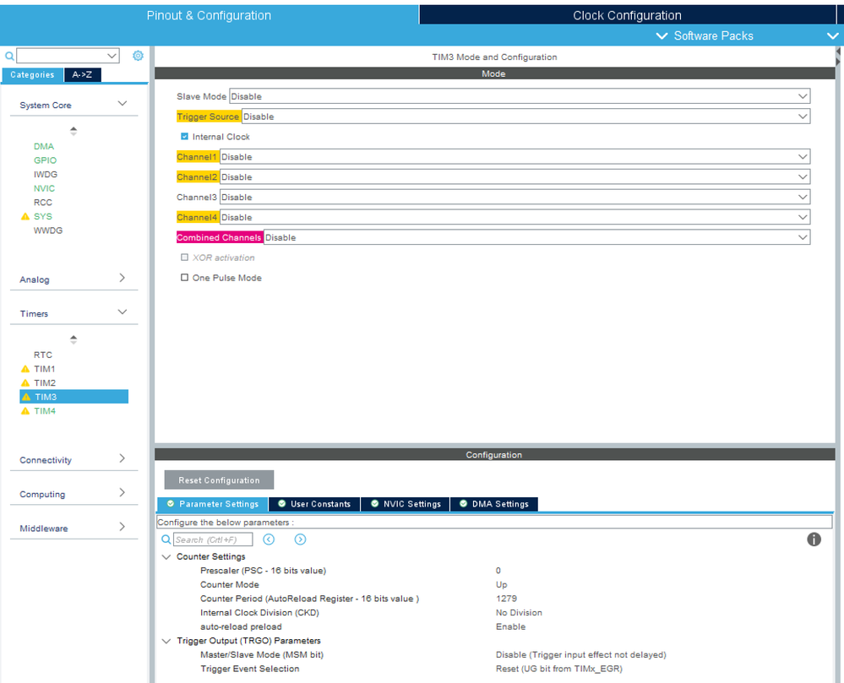Click the Trigger Event Selection Reset value
The image size is (844, 683).
[559, 669]
